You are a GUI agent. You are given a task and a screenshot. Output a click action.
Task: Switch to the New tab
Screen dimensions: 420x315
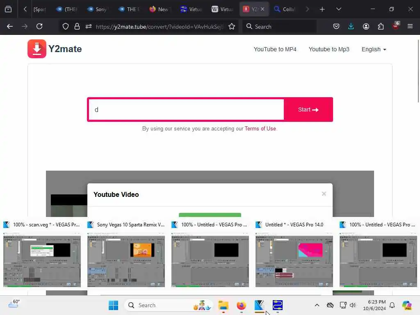[x=160, y=9]
